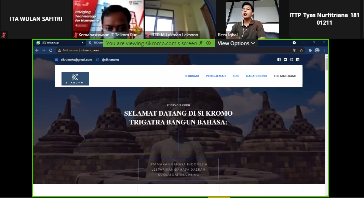Click the "TRIGATRA BANGUN BAHASA:" heading line
Image resolution: width=364 pixels, height=198 pixels.
(178, 122)
